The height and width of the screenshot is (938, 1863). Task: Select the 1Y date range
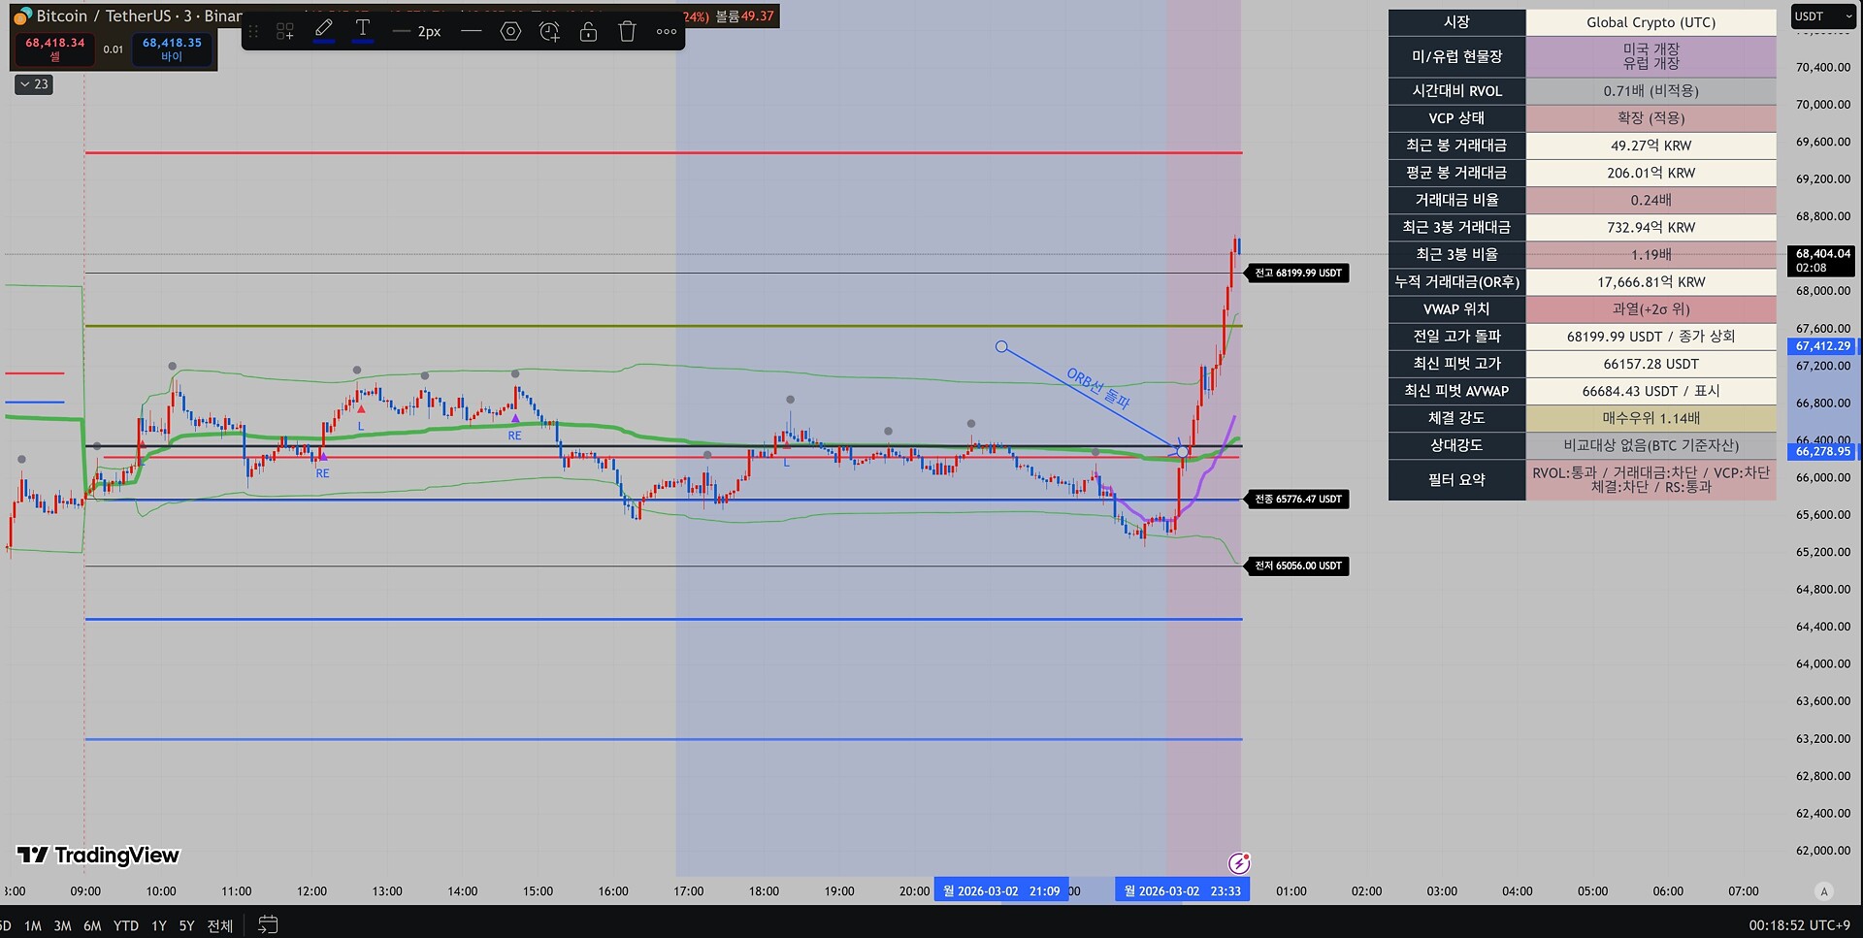(159, 925)
